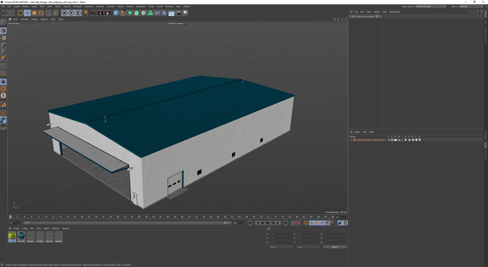Click Render View clapperboard icon
The height and width of the screenshot is (267, 488).
[x=94, y=13]
